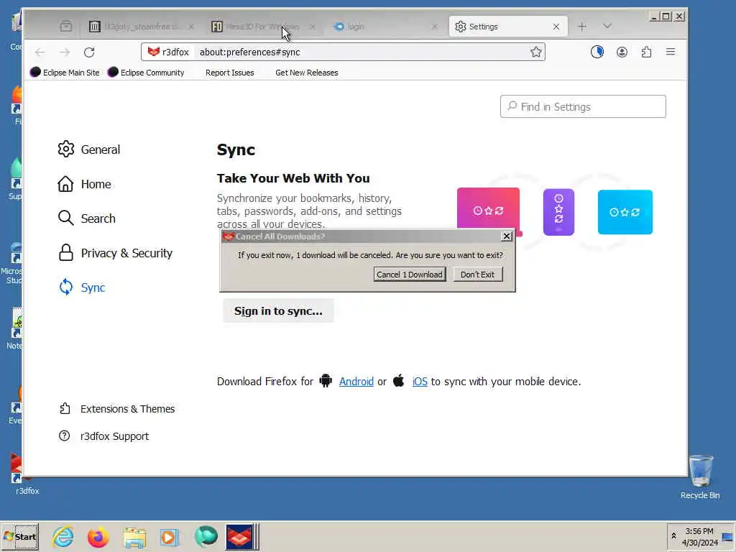Close the Settings tab
Image resolution: width=736 pixels, height=552 pixels.
[556, 27]
